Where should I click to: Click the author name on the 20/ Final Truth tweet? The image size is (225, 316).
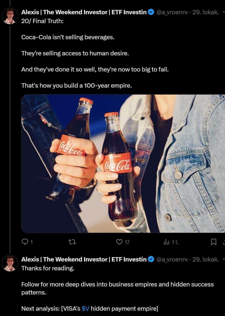84,12
